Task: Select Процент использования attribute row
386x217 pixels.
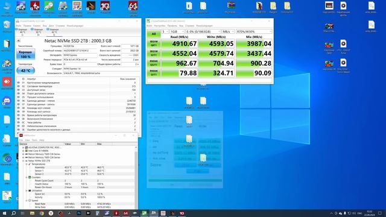Action: (x=77, y=97)
